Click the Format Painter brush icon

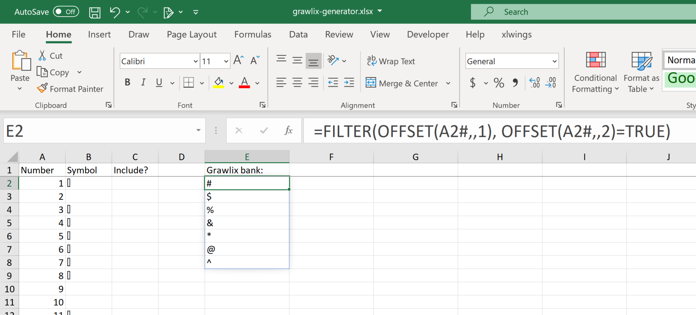[x=42, y=89]
